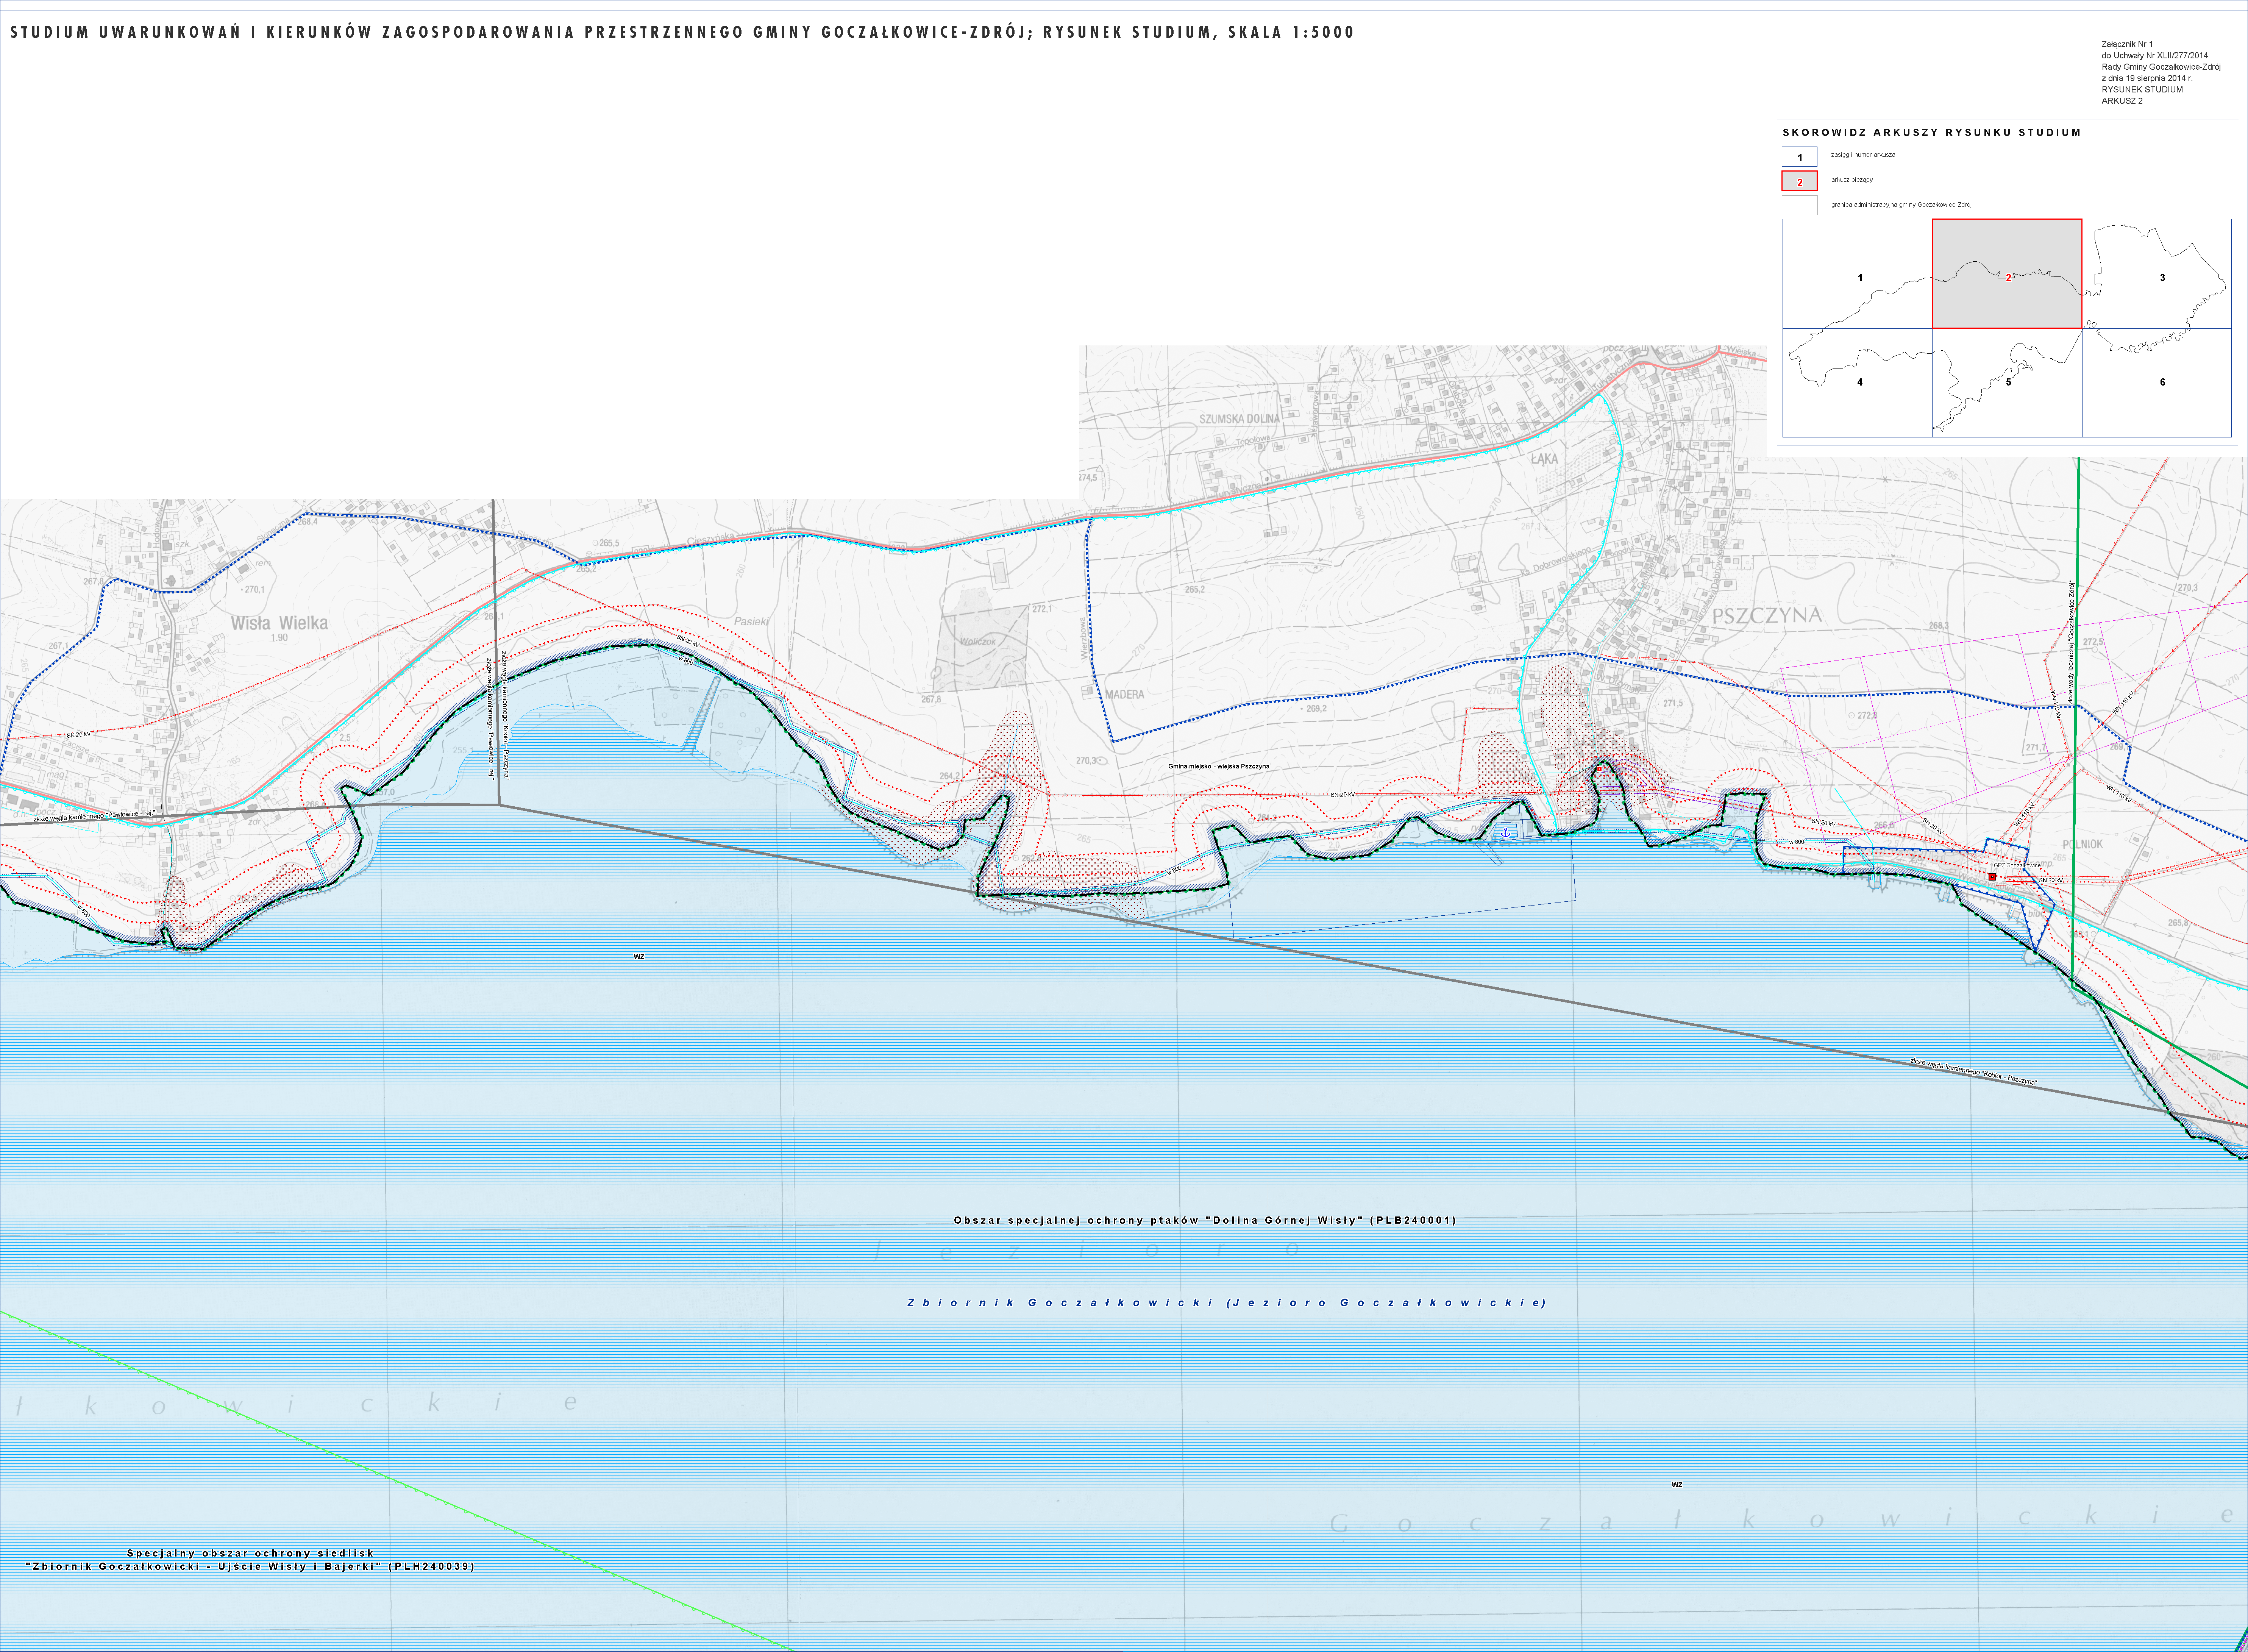Click elevation point '270,3' near Madera
This screenshot has height=1652, width=2248.
coord(1086,761)
